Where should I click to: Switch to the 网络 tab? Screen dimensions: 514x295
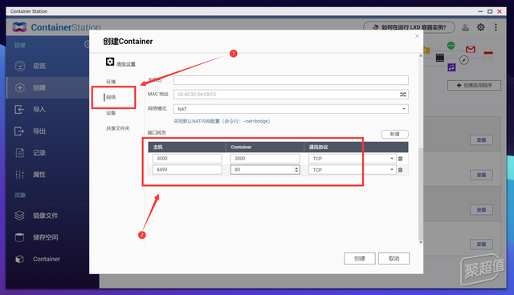(x=111, y=97)
